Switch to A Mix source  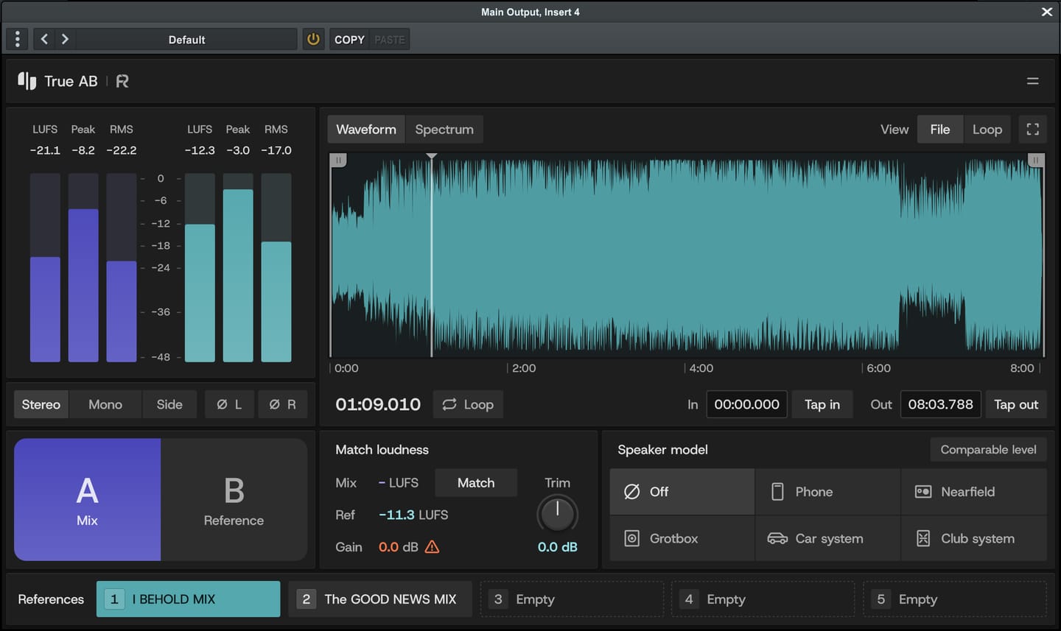[x=87, y=500]
